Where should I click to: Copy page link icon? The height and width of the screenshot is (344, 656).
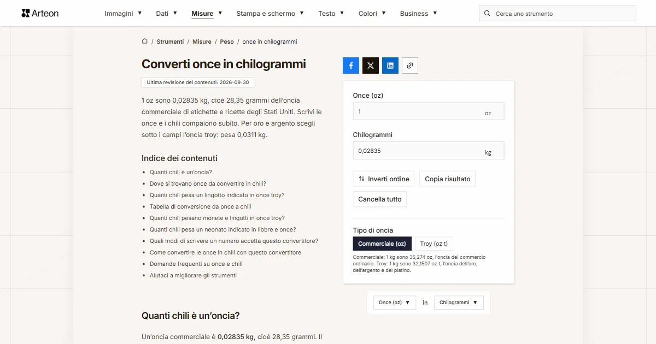click(410, 66)
